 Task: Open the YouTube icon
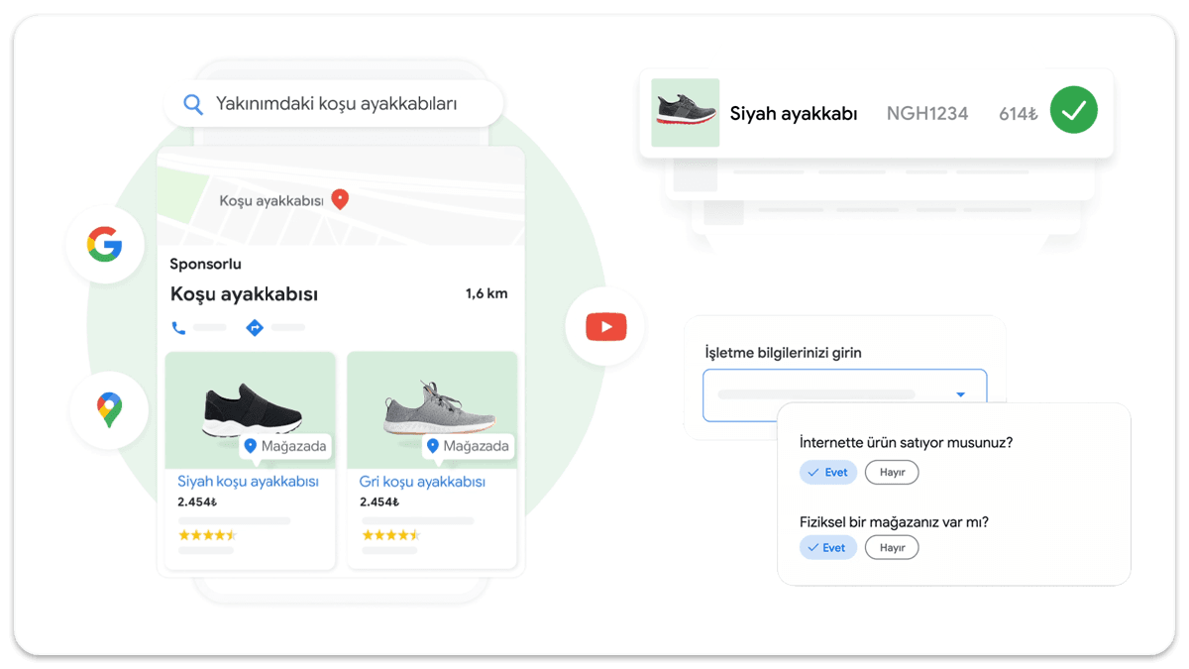click(604, 326)
